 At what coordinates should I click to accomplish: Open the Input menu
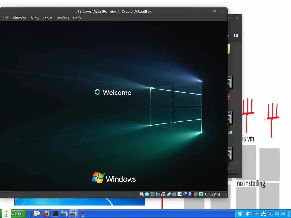(x=48, y=18)
